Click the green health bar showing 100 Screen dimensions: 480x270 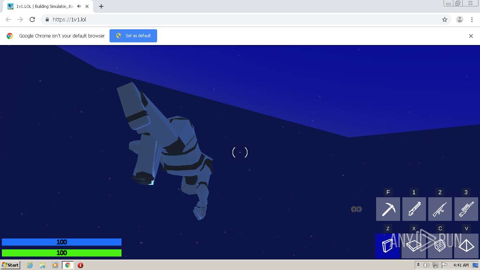[61, 253]
